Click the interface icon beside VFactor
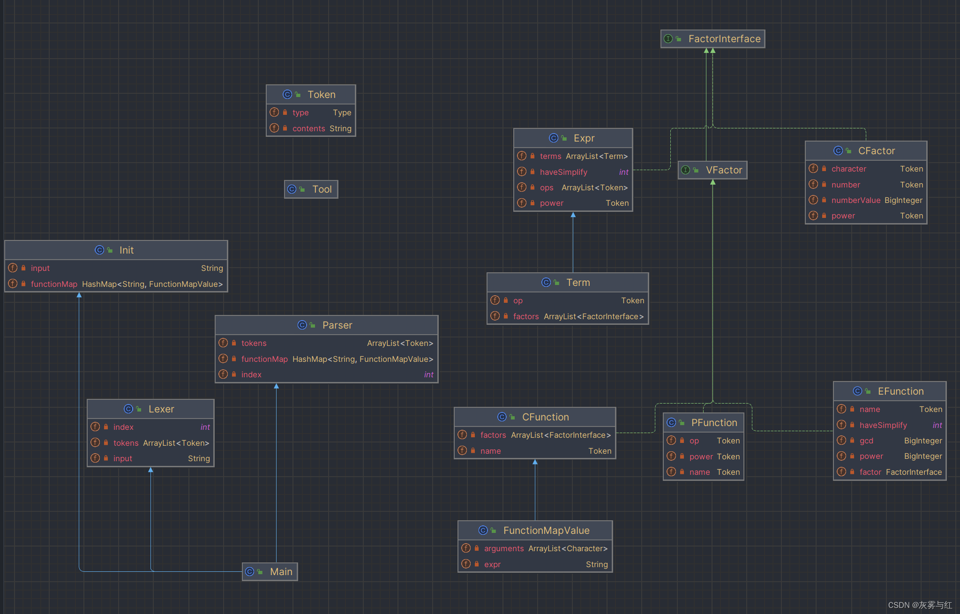 pos(685,170)
